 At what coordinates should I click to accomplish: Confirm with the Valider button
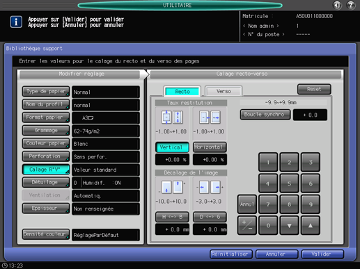[x=322, y=254]
